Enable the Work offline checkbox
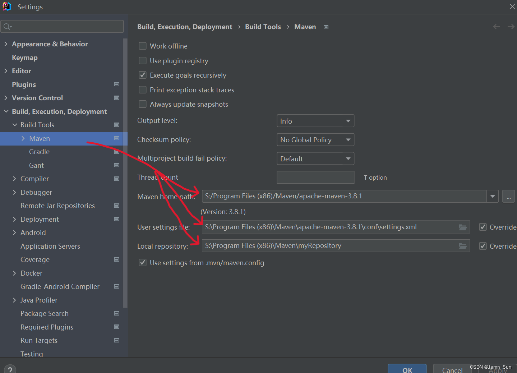The width and height of the screenshot is (517, 373). tap(143, 46)
